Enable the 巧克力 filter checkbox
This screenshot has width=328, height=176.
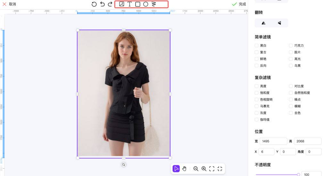[291, 45]
